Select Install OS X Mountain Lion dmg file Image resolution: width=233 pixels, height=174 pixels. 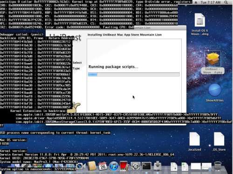click(x=200, y=24)
